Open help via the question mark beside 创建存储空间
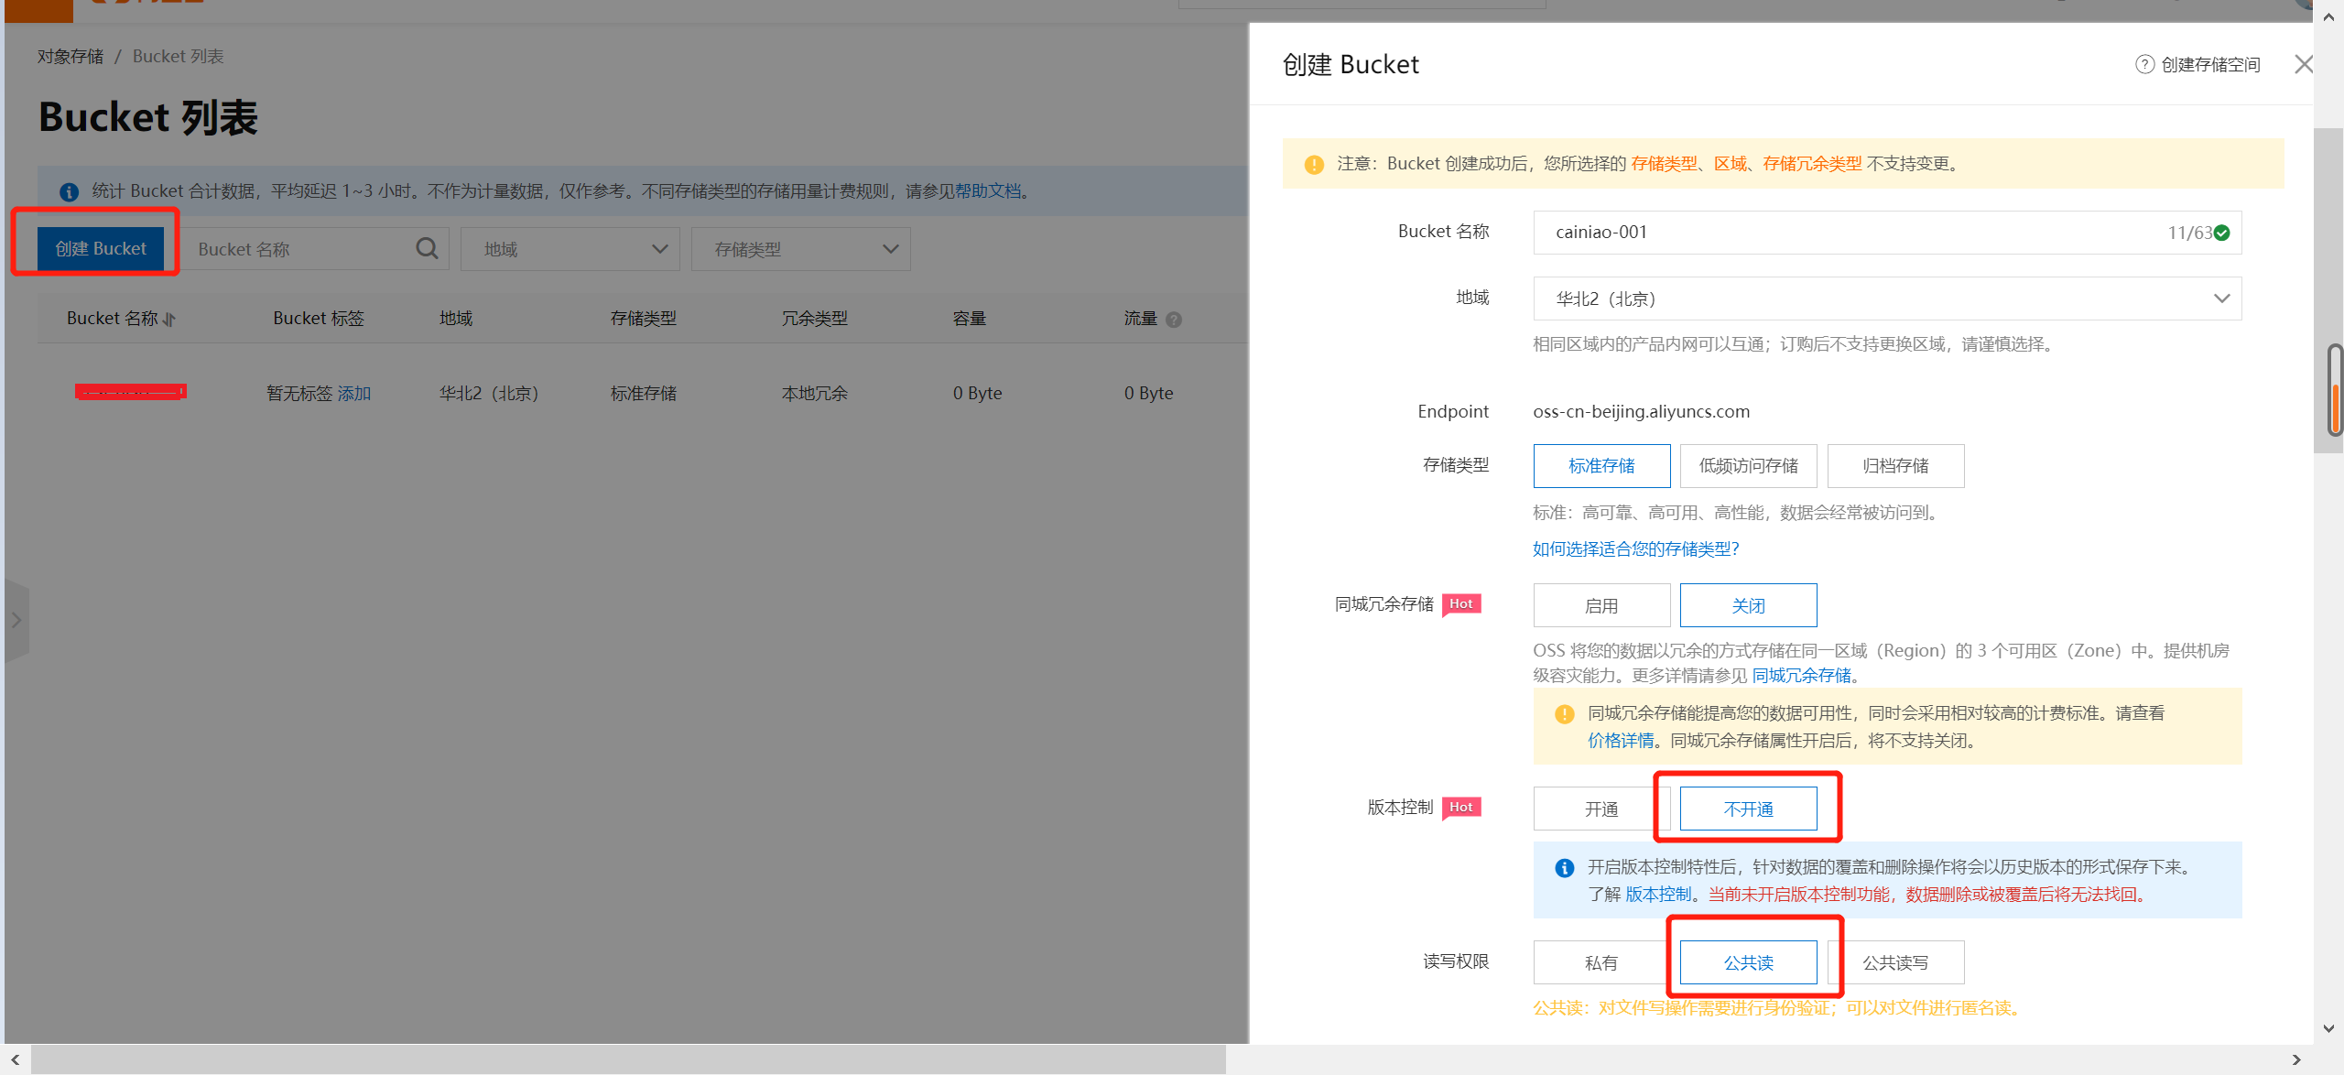Image resolution: width=2344 pixels, height=1075 pixels. point(2145,64)
